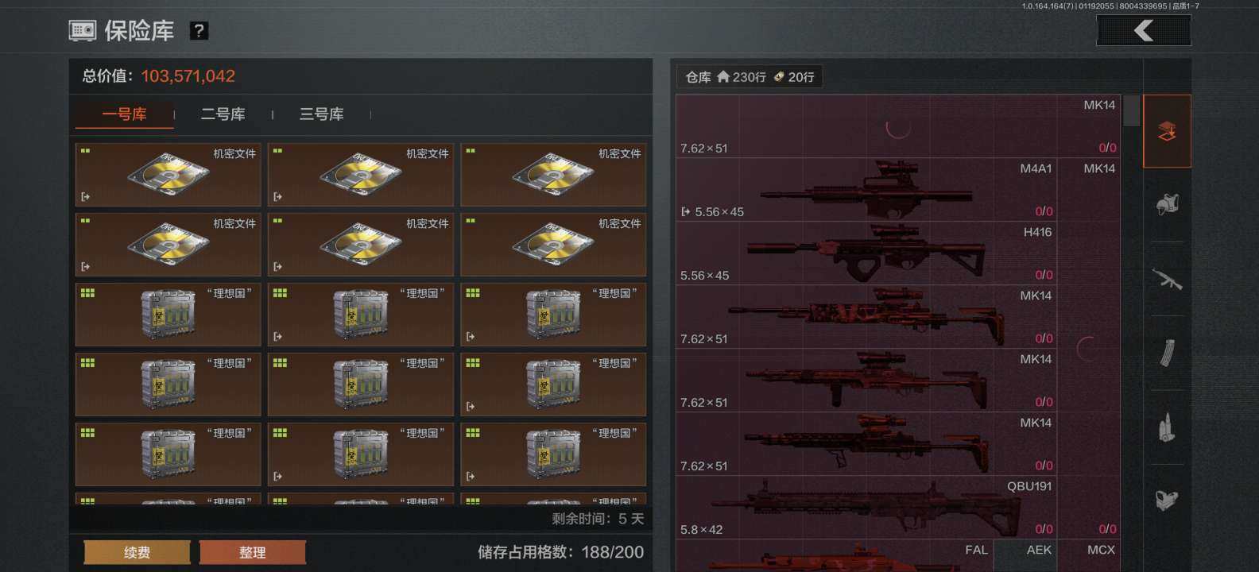This screenshot has height=572, width=1259.
Task: Filter warehouse by helmet and armor icon
Action: 1167,204
